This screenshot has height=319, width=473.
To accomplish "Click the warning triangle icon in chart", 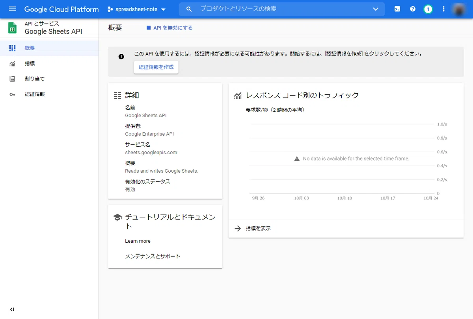I will pyautogui.click(x=297, y=159).
